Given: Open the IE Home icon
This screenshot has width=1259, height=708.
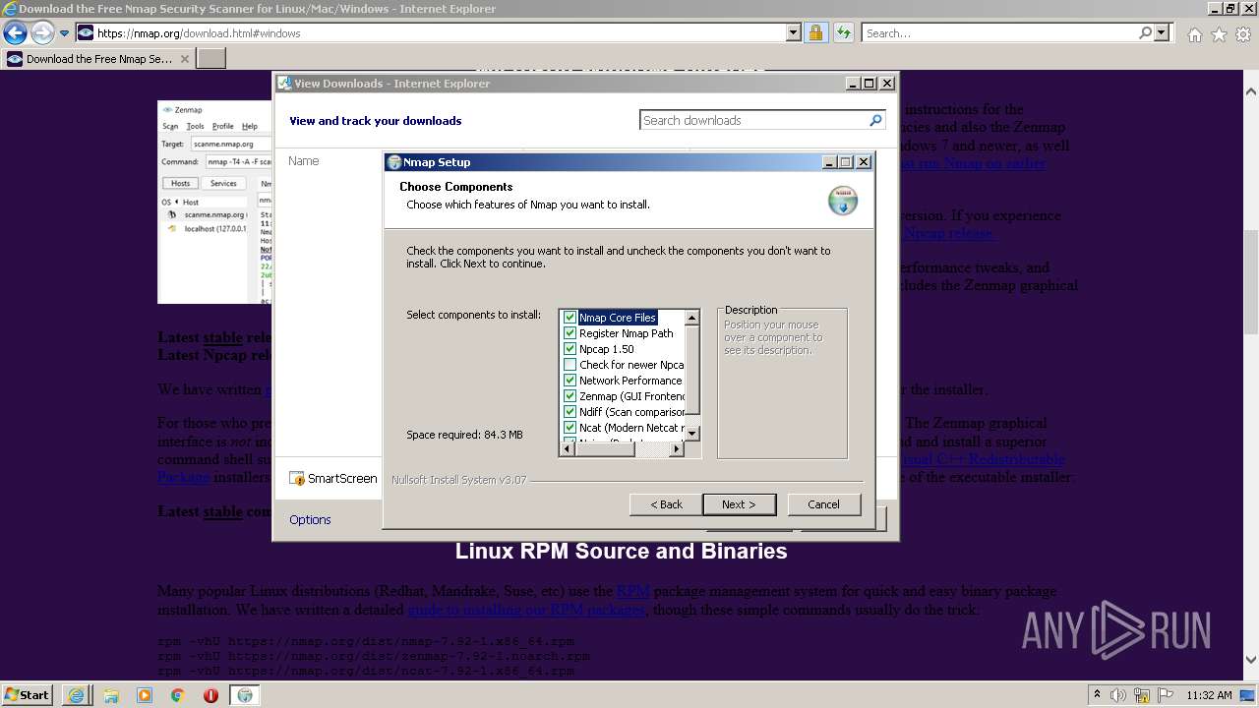Looking at the screenshot, I should point(1194,34).
